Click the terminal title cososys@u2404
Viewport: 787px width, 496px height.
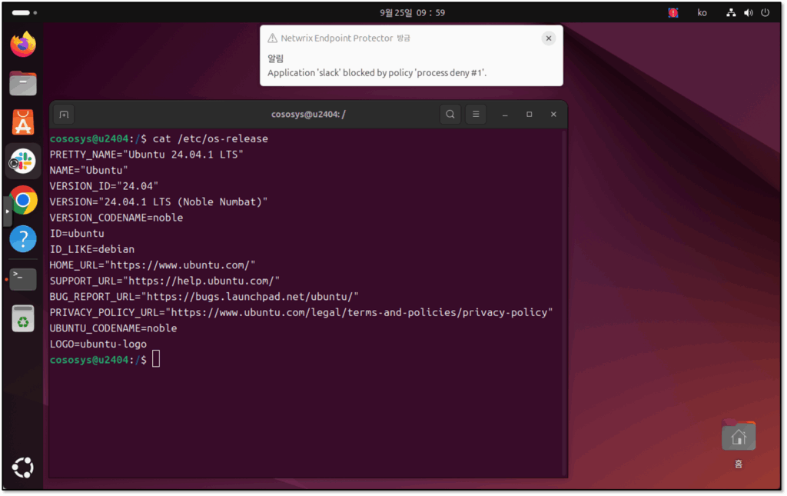[x=308, y=115]
